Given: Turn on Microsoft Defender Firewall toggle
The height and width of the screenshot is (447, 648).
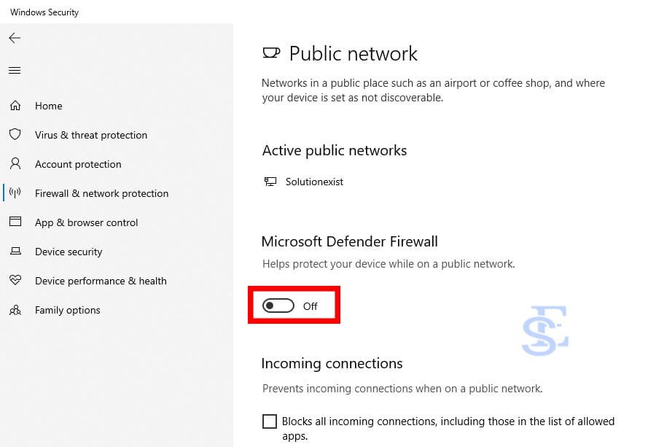Looking at the screenshot, I should [x=278, y=306].
